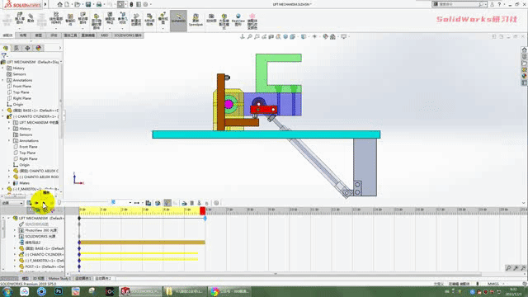Collapse the CHANTO CYLINDER node in tree

click(3, 116)
